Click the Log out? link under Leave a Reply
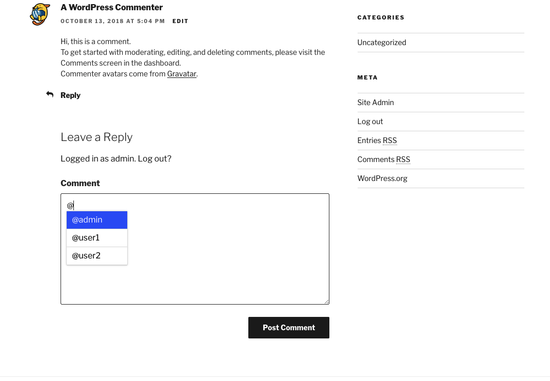This screenshot has width=550, height=381. point(154,158)
